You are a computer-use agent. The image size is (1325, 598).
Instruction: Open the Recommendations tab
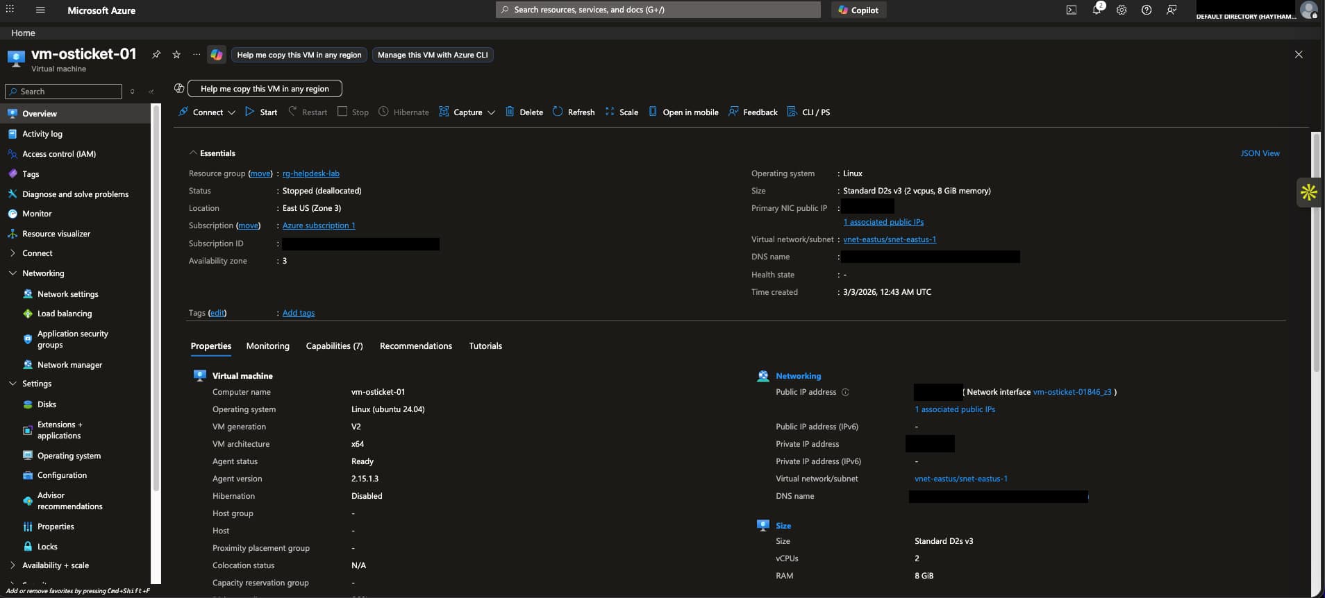coord(415,345)
